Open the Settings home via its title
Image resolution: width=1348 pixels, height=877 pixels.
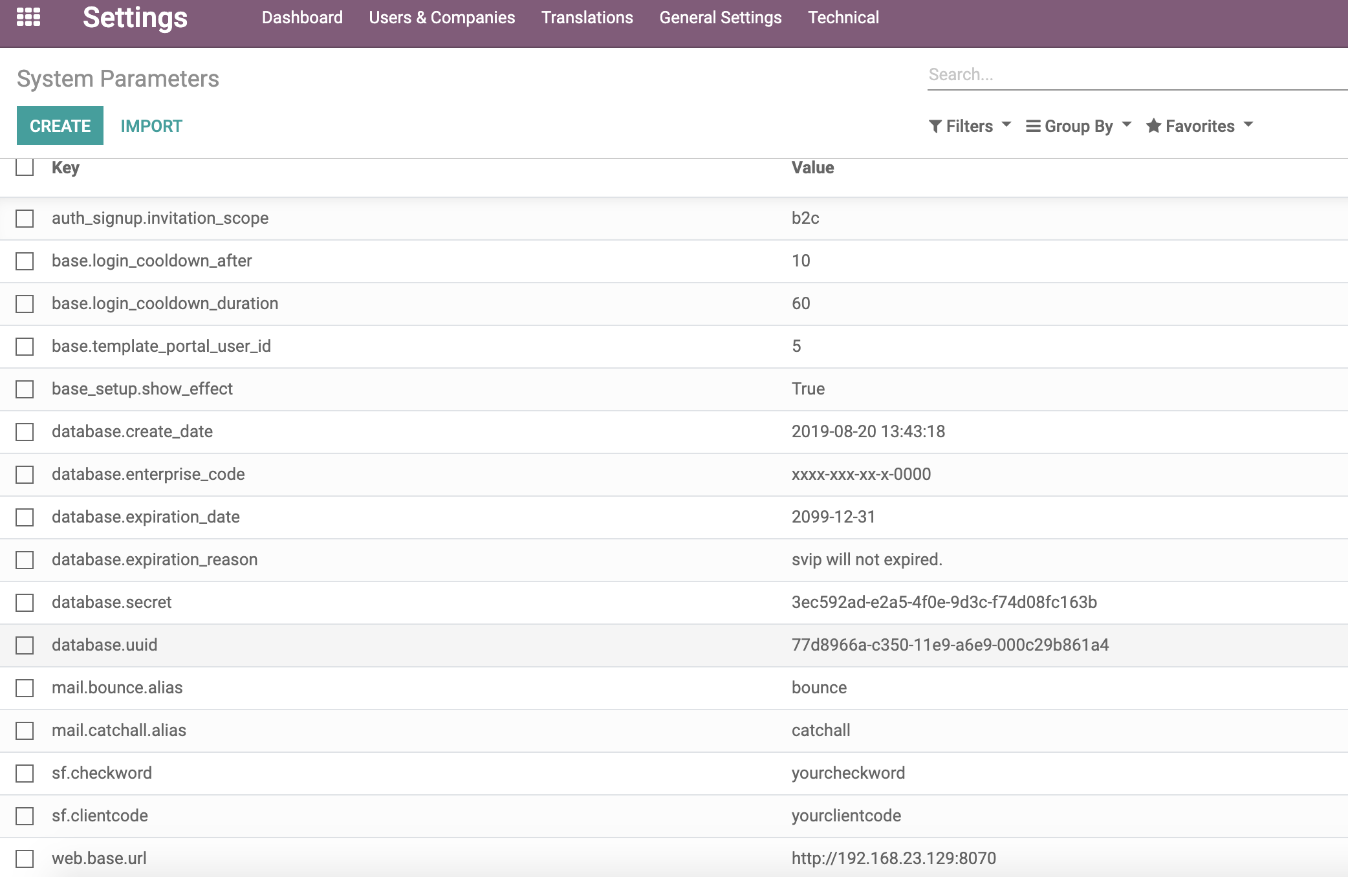pos(135,17)
